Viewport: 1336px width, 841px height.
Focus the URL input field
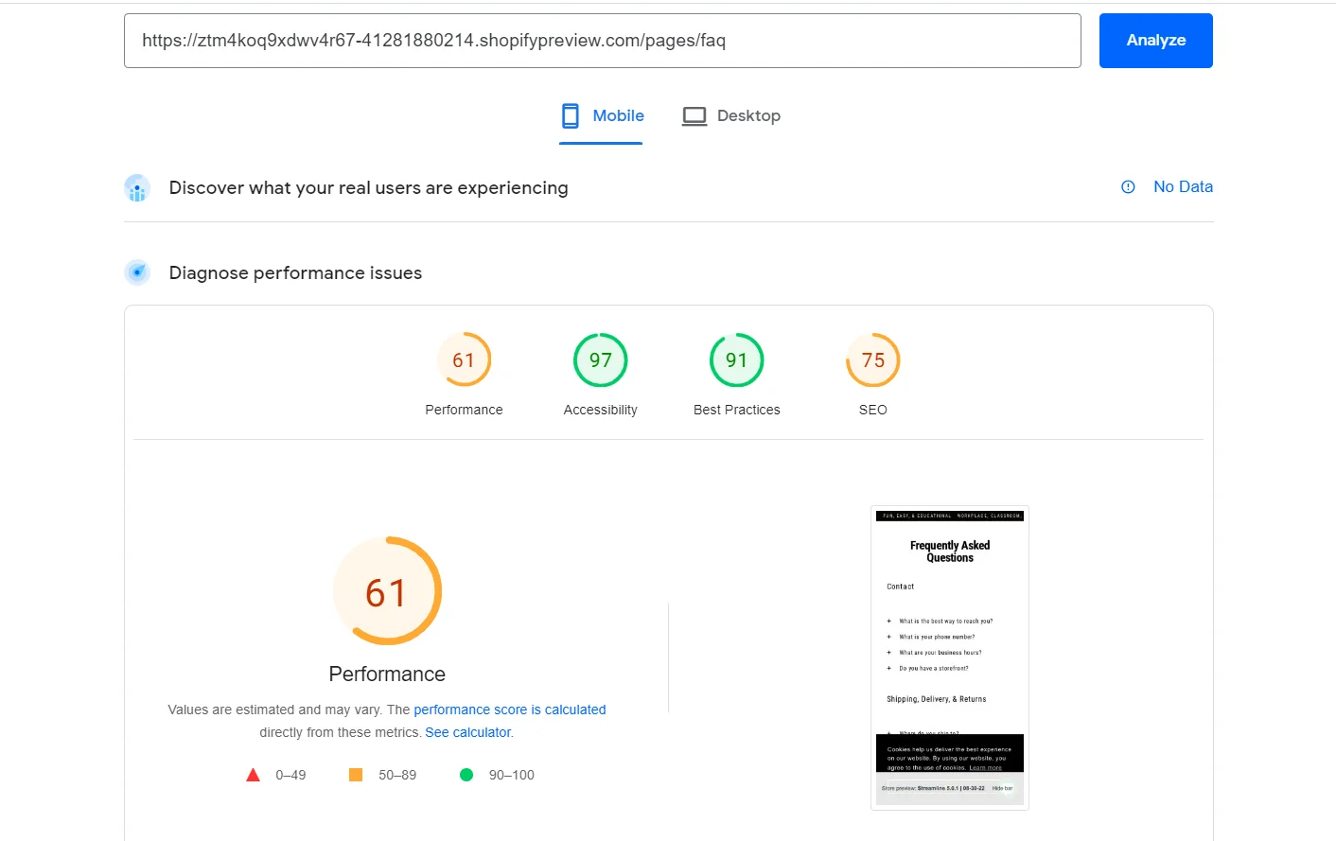pos(602,41)
